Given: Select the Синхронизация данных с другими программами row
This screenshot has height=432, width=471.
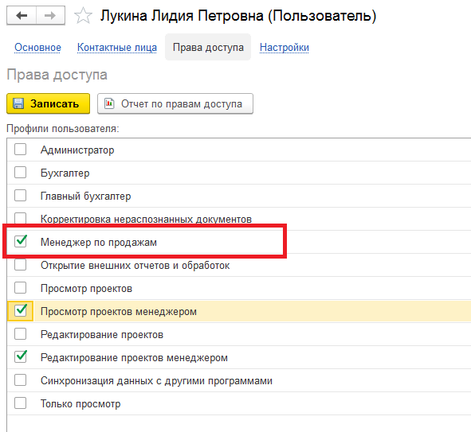Looking at the screenshot, I should [239, 380].
